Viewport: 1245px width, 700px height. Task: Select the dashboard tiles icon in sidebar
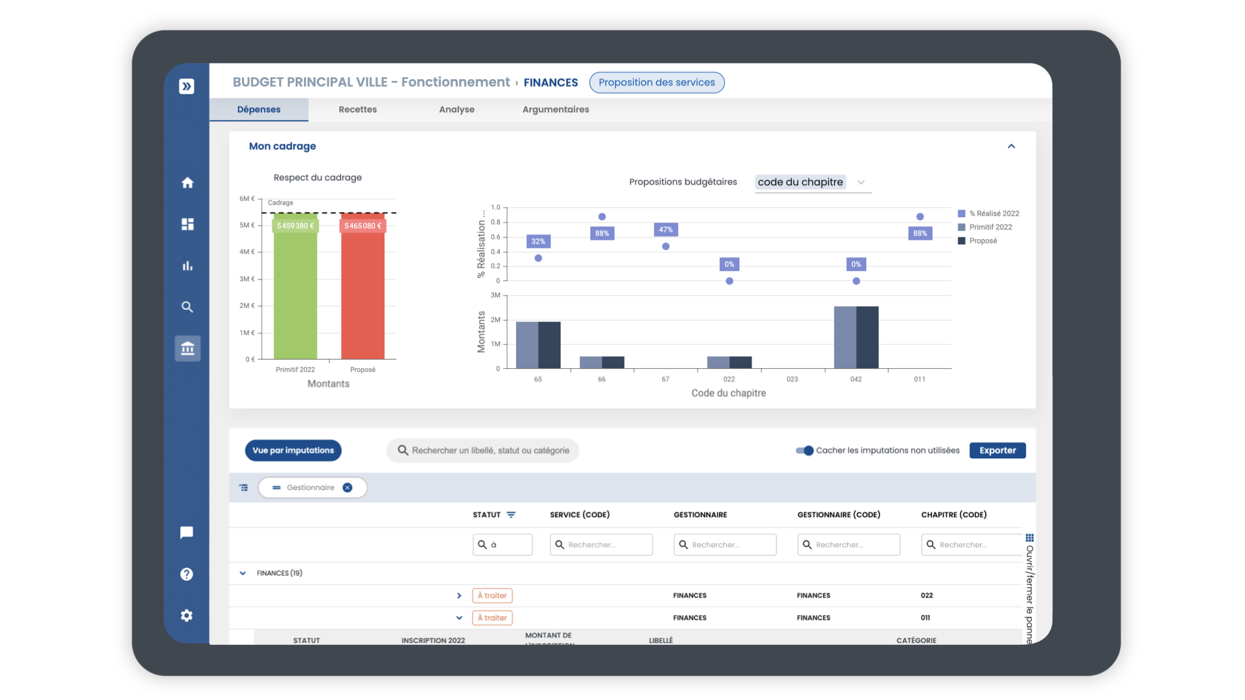[187, 224]
